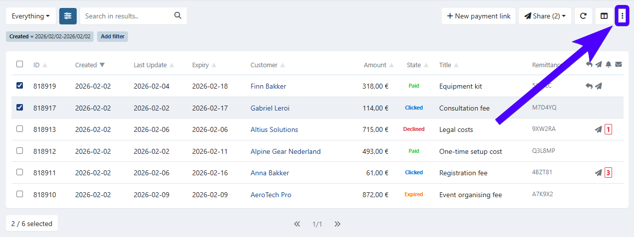
Task: Click the refresh results icon
Action: 583,16
